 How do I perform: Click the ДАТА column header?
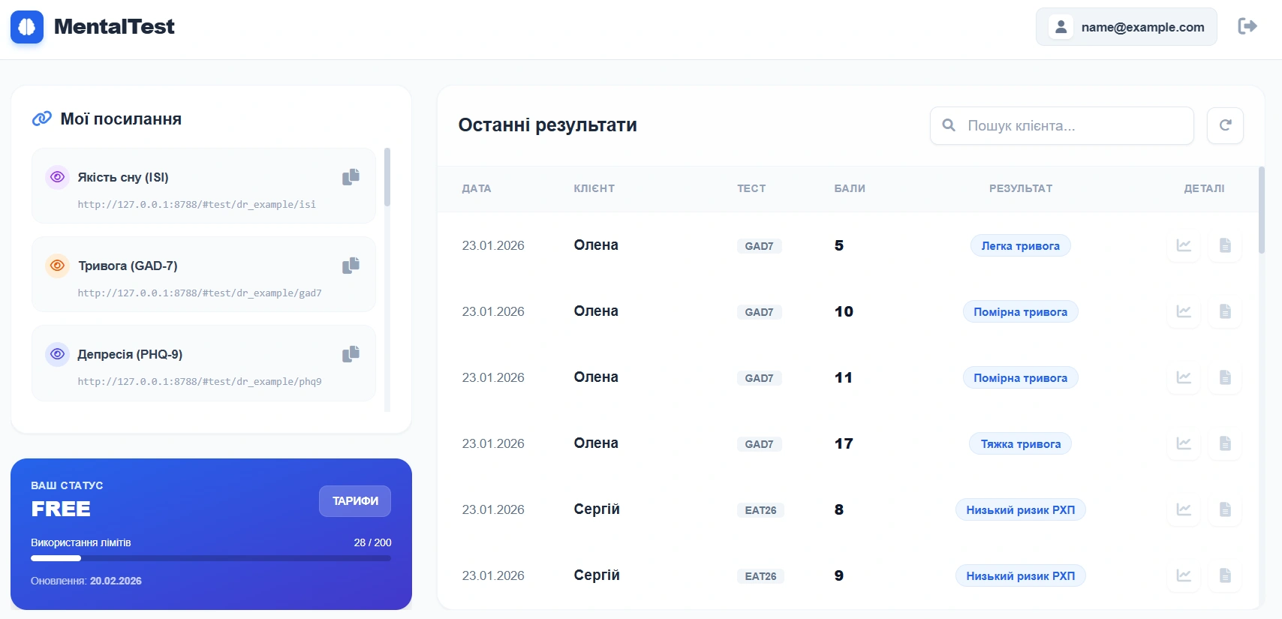(477, 188)
